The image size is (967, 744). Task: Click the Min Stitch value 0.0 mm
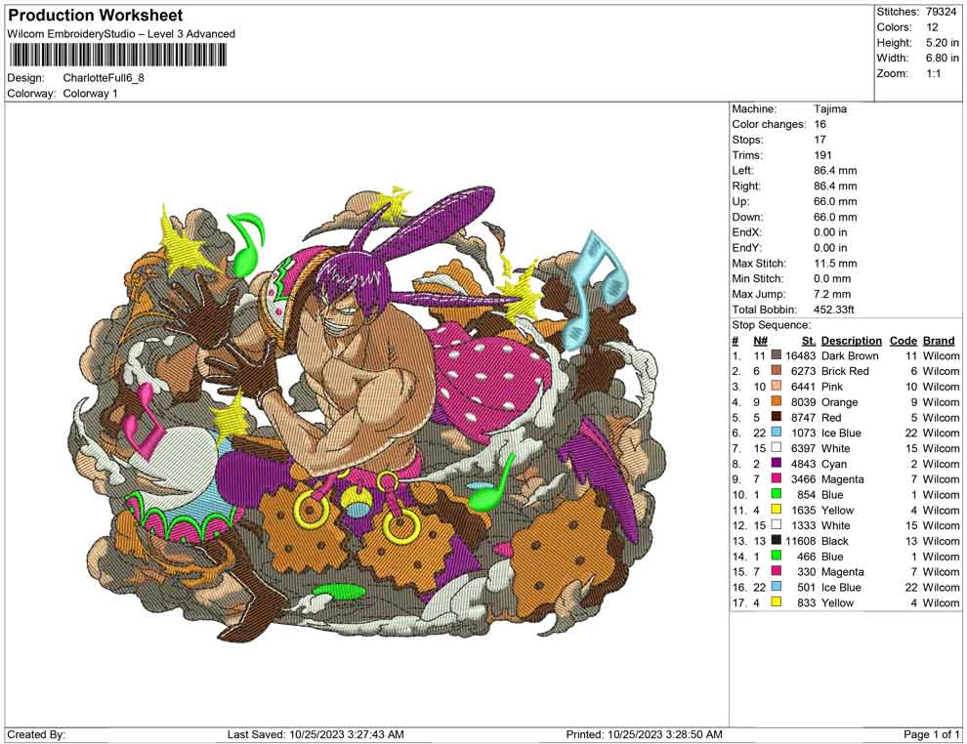pos(832,278)
